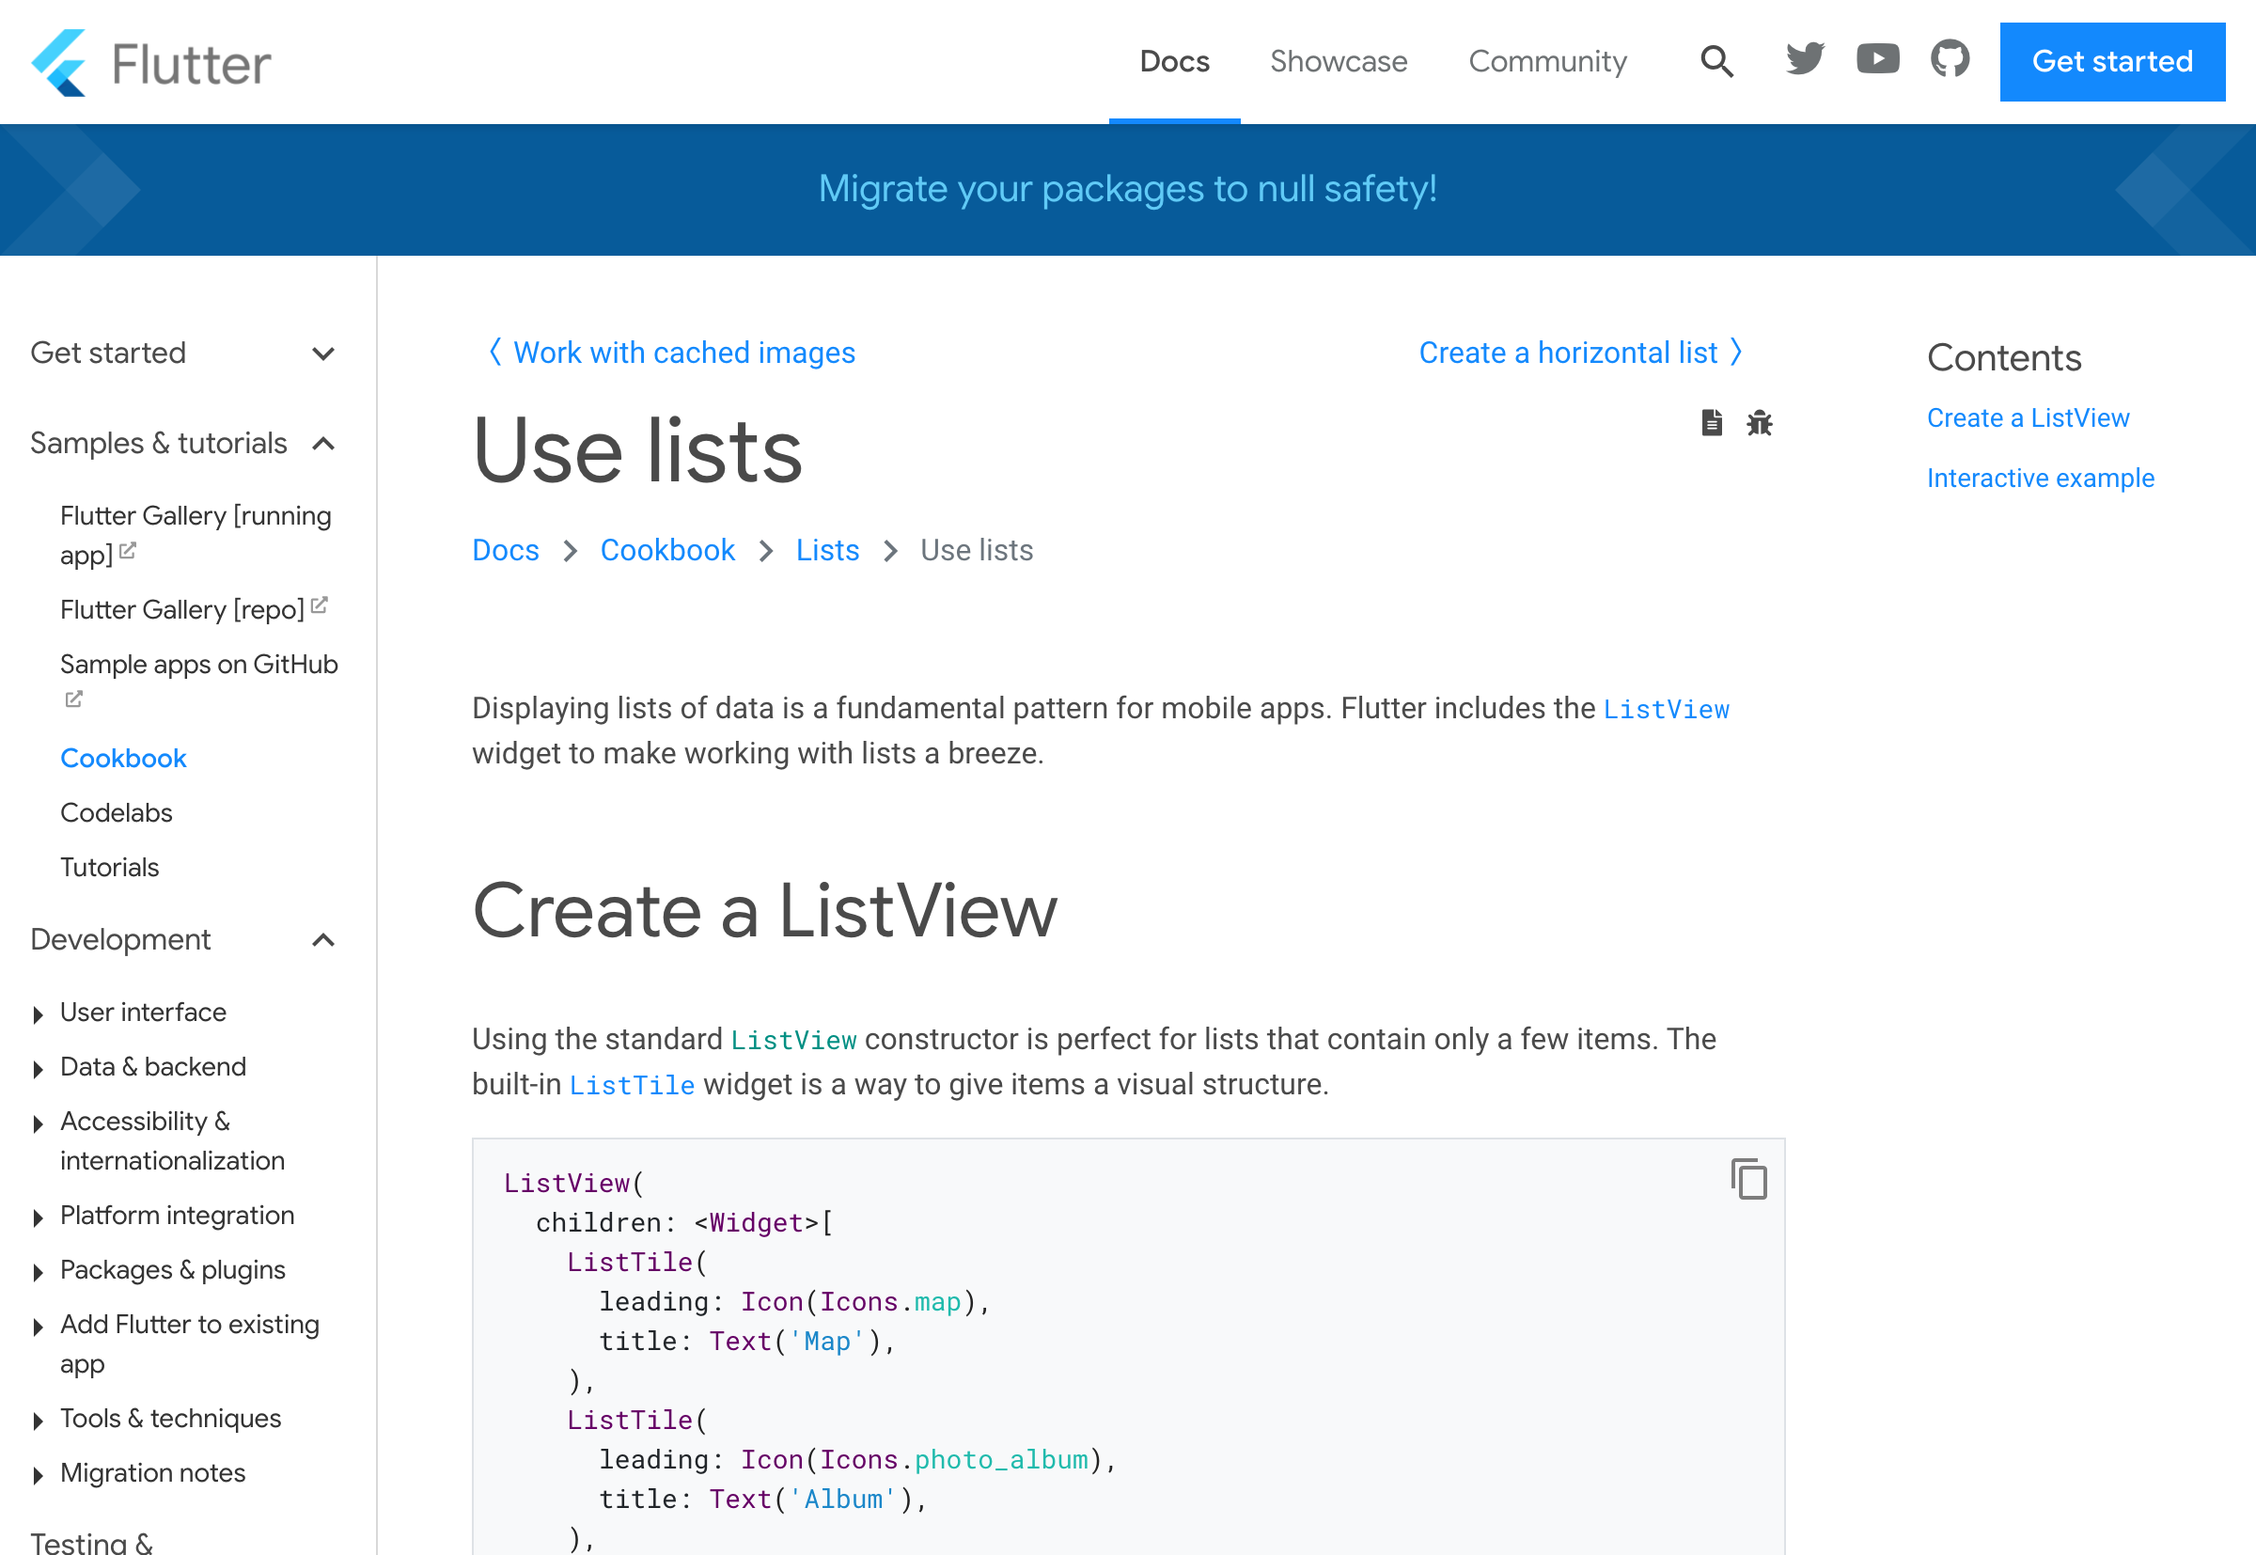The width and height of the screenshot is (2256, 1555).
Task: Click the ListView API reference link
Action: 1667,708
